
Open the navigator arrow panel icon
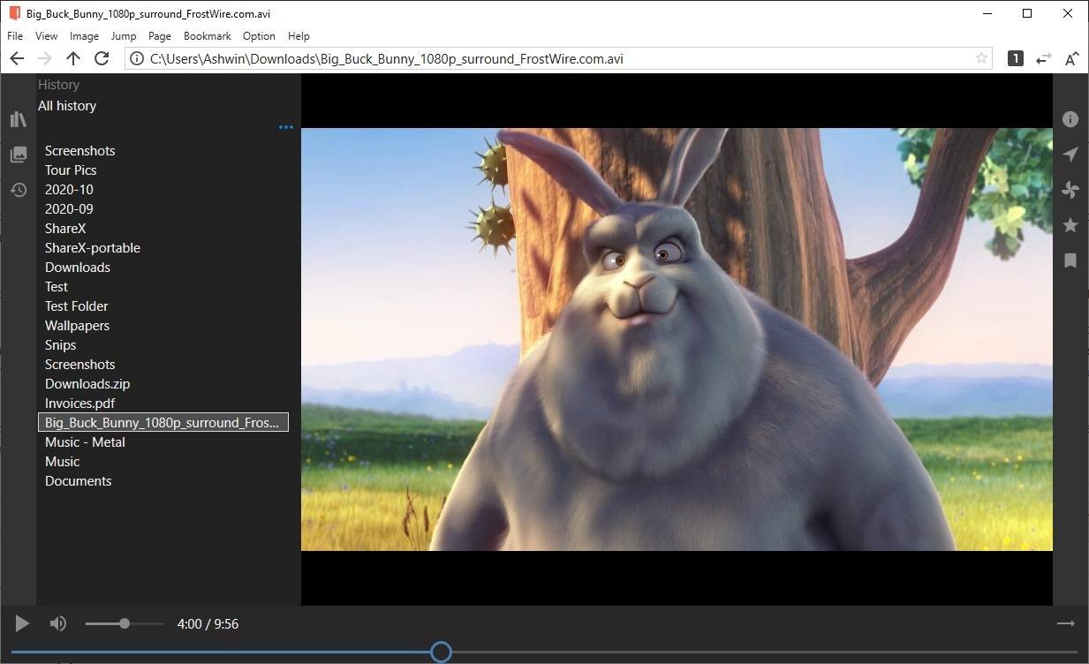(1070, 155)
